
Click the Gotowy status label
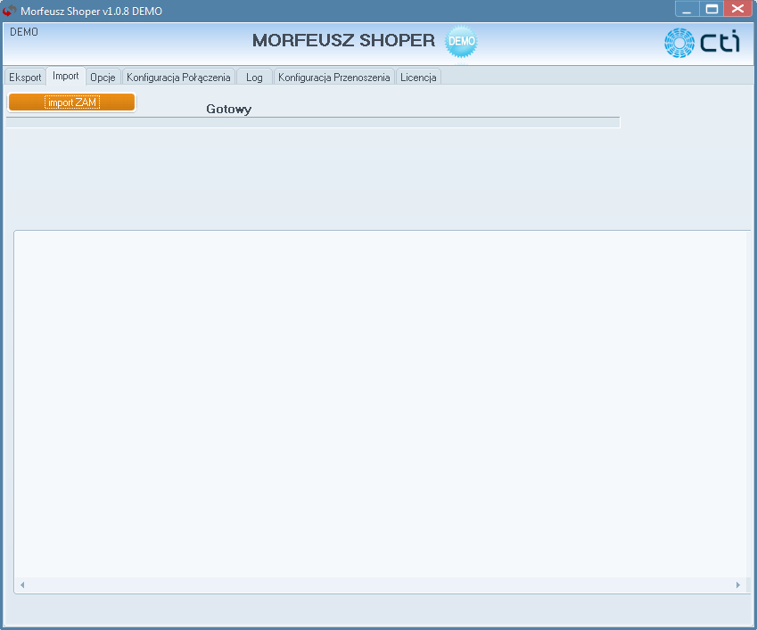[x=229, y=109]
